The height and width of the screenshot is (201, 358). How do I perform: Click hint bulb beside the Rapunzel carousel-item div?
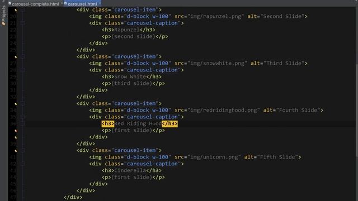point(16,10)
